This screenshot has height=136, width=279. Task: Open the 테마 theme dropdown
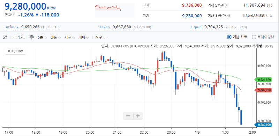pyautogui.click(x=84, y=37)
